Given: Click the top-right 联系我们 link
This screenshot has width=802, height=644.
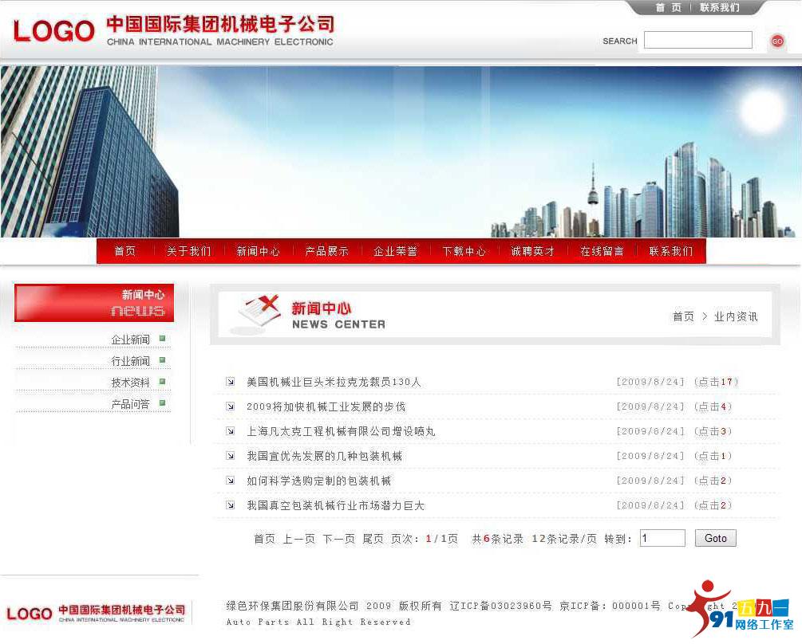Looking at the screenshot, I should [719, 8].
